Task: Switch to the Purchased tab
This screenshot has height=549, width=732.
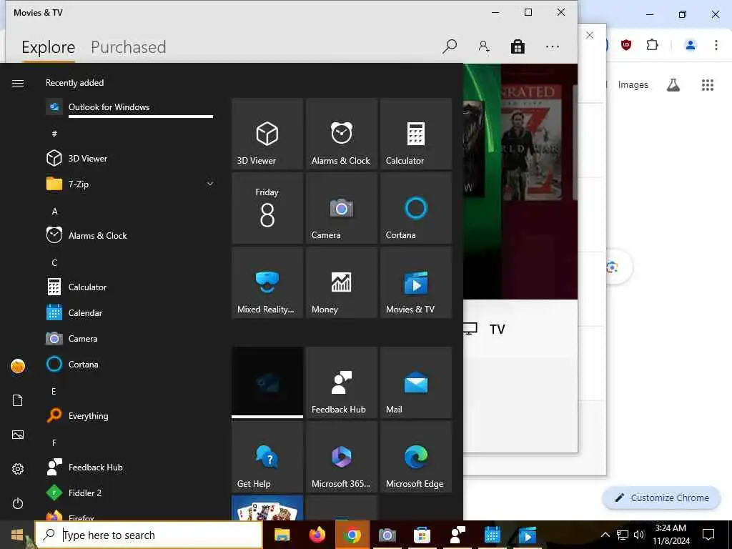Action: coord(129,47)
